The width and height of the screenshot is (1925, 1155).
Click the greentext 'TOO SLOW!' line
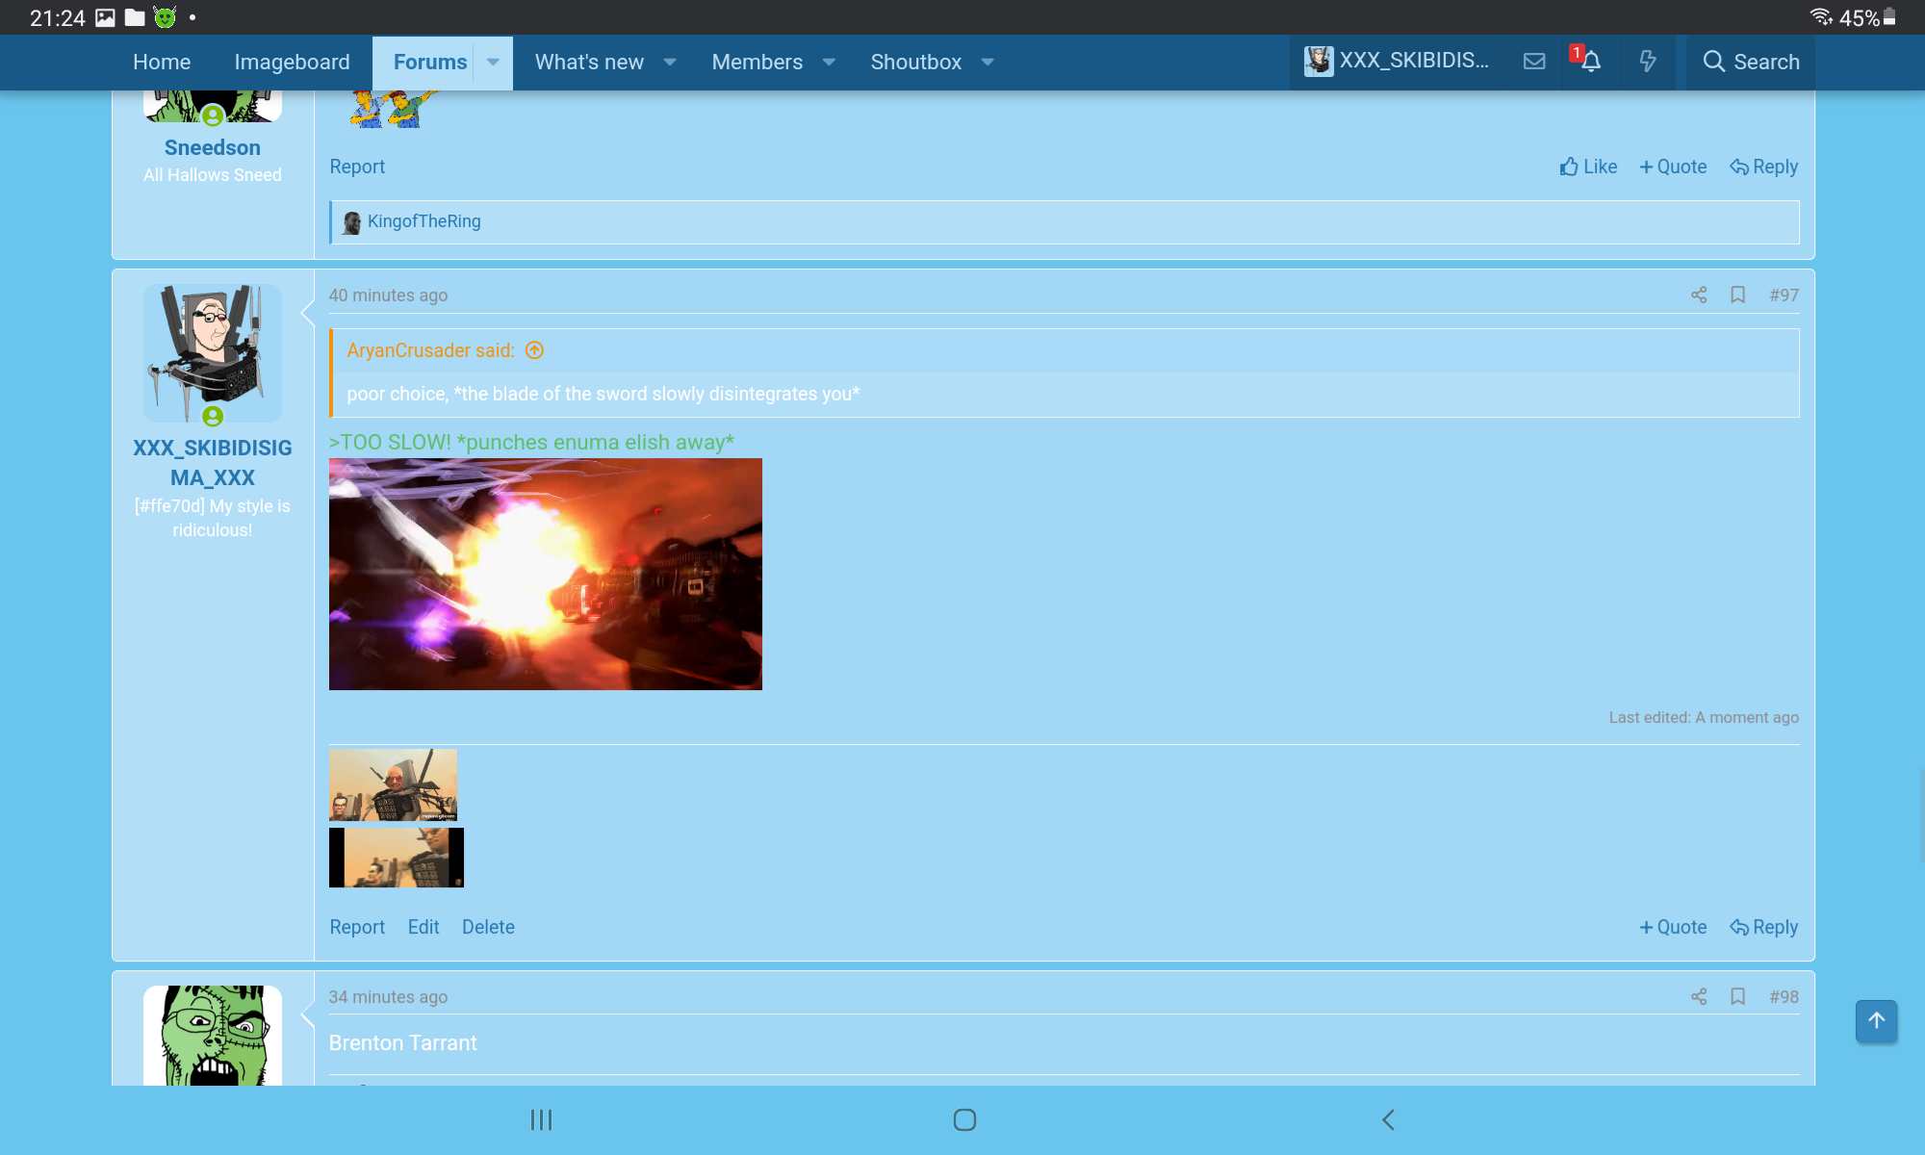531,442
